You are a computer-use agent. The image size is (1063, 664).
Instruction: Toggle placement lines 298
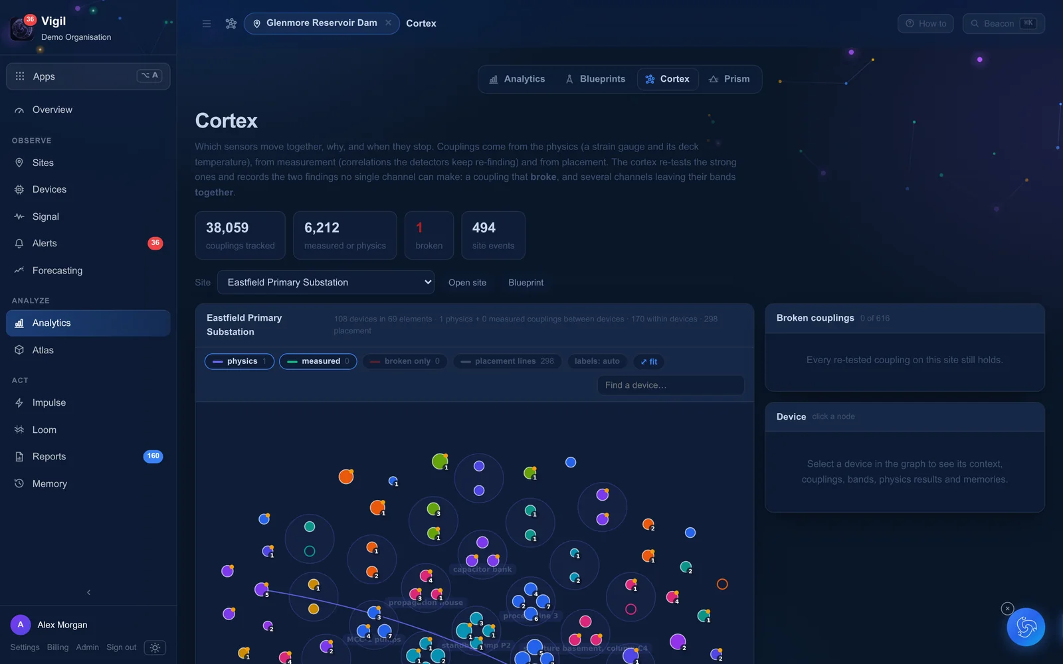click(508, 361)
